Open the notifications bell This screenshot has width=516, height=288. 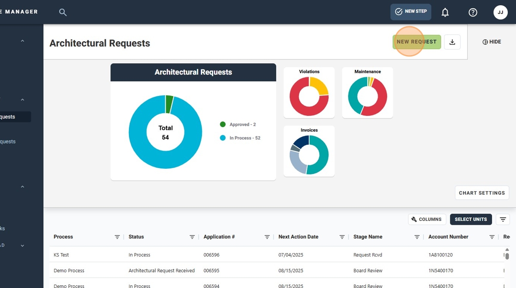point(445,12)
